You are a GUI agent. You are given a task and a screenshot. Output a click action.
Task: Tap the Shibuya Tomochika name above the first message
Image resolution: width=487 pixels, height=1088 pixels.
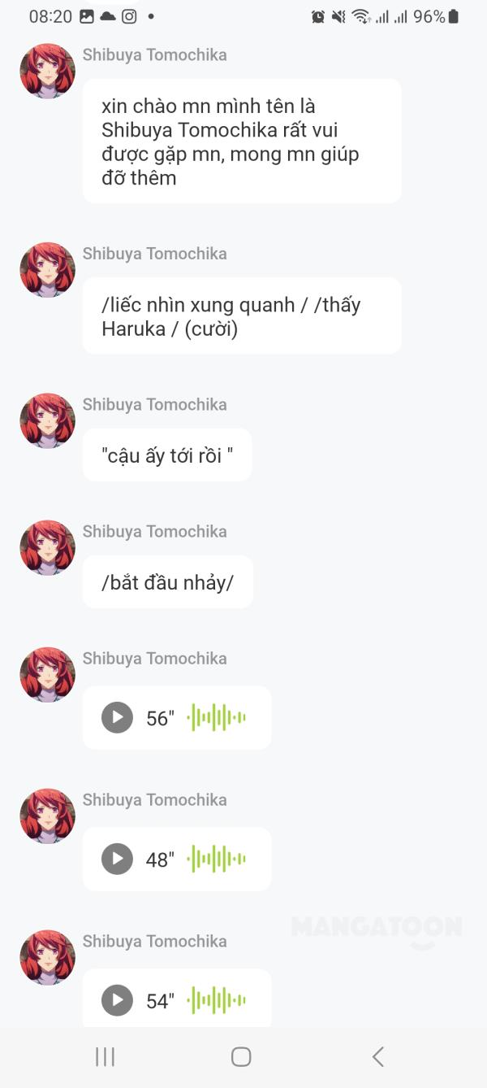pos(154,55)
